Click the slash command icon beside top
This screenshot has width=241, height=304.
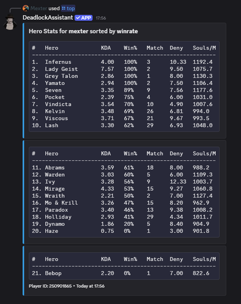tap(64, 8)
